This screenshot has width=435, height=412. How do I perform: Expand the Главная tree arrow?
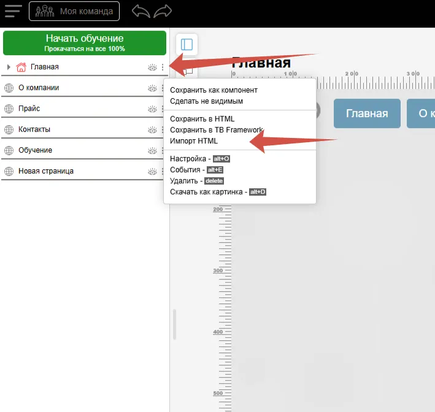[x=9, y=67]
